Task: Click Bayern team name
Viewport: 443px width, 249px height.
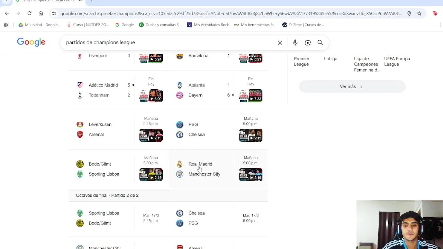Action: (196, 95)
